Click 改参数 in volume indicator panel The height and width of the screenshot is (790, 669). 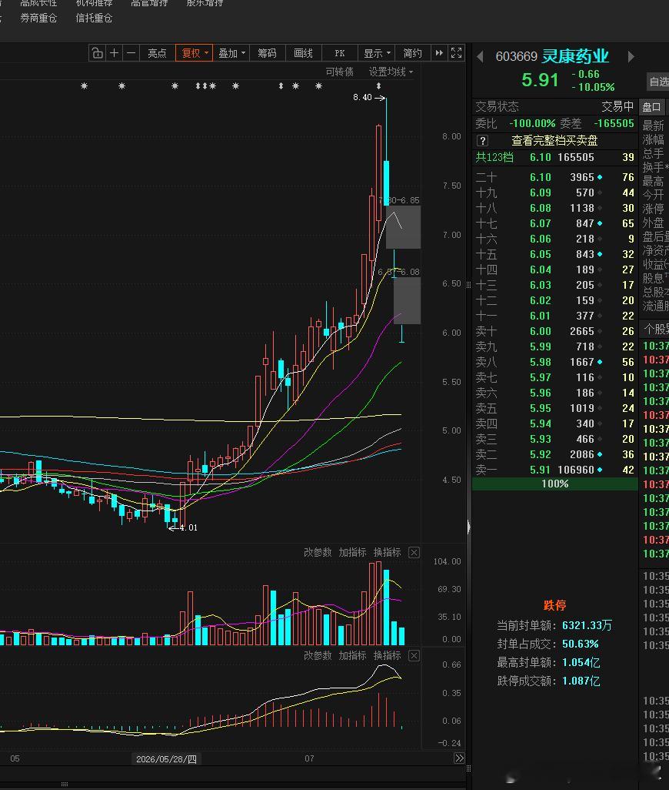pyautogui.click(x=318, y=552)
